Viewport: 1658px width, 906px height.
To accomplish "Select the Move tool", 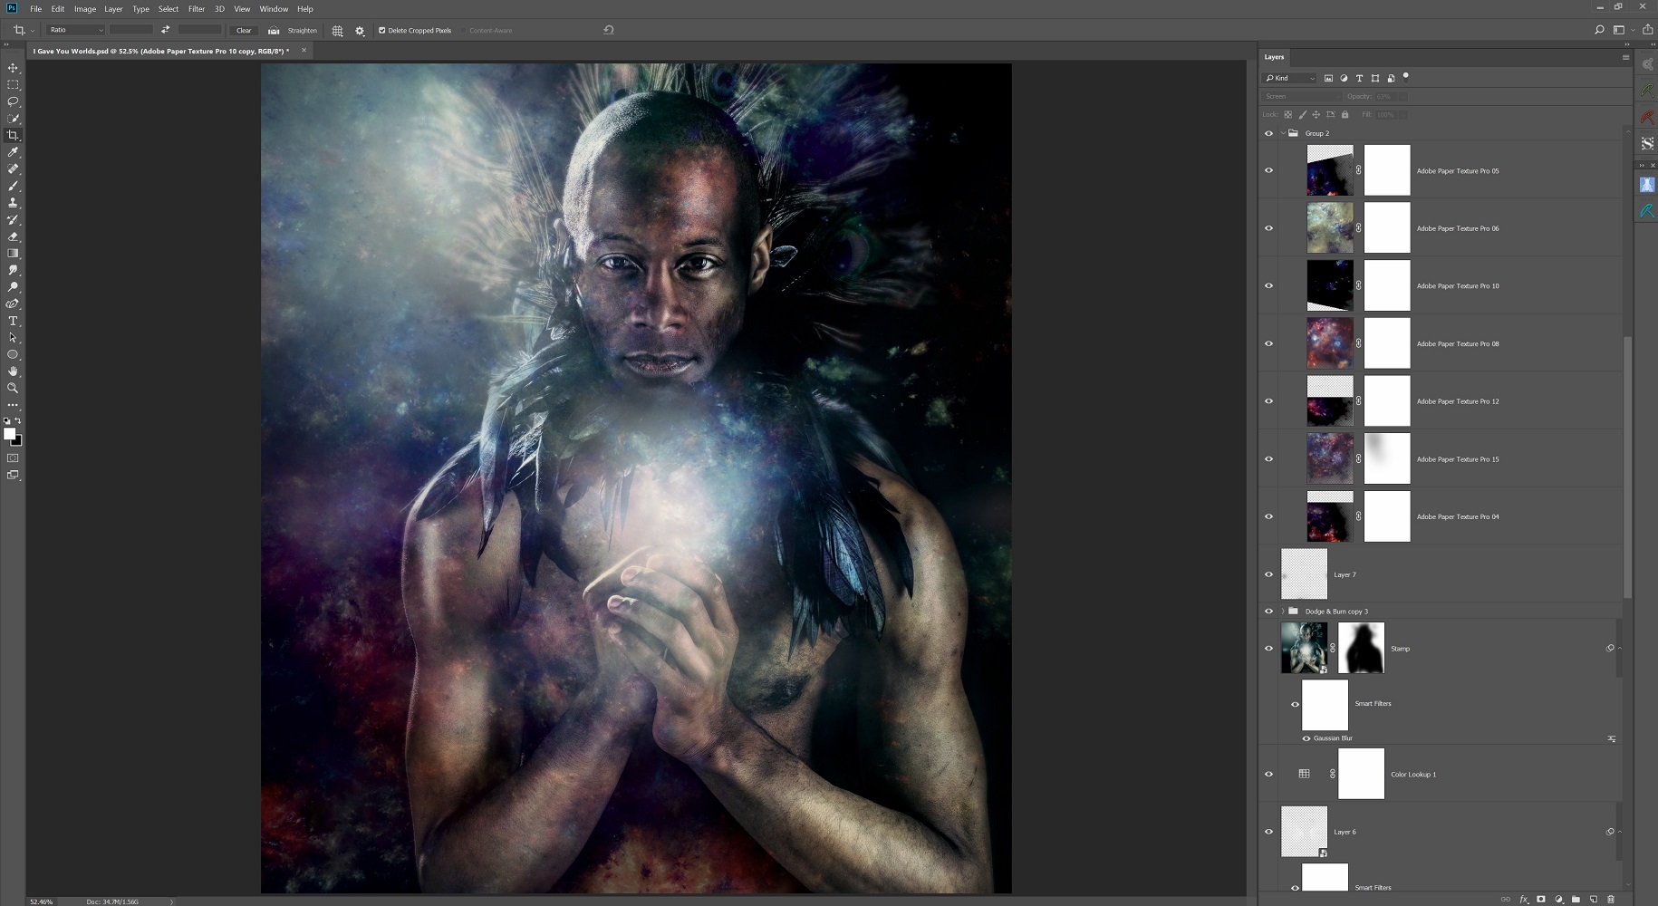I will [13, 68].
